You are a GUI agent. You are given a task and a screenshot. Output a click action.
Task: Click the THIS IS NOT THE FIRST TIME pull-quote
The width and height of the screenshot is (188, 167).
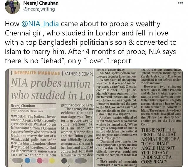[x=160, y=146]
